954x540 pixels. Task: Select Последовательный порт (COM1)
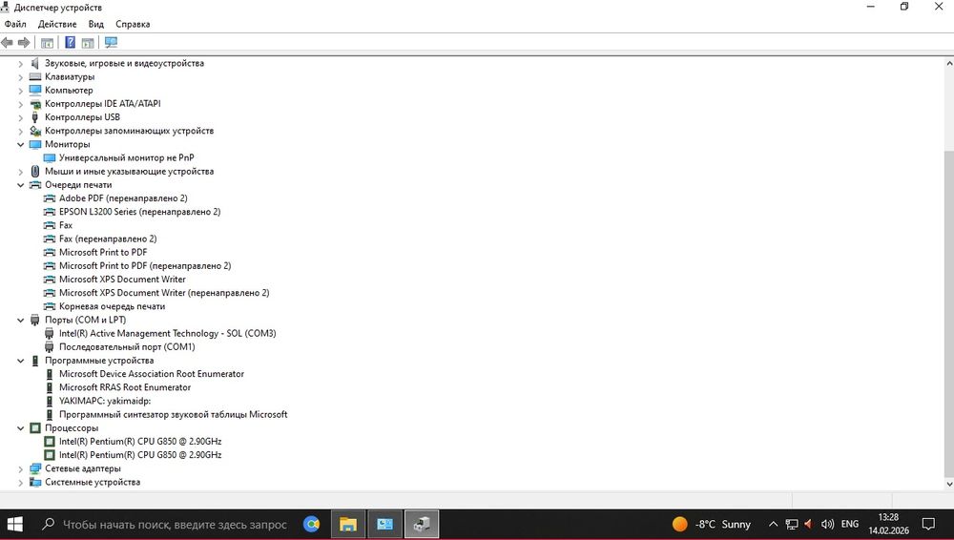127,347
